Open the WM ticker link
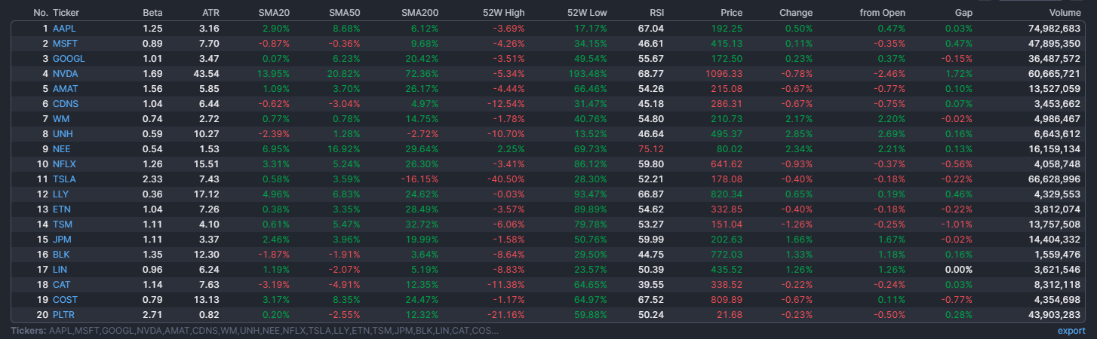 pyautogui.click(x=60, y=118)
